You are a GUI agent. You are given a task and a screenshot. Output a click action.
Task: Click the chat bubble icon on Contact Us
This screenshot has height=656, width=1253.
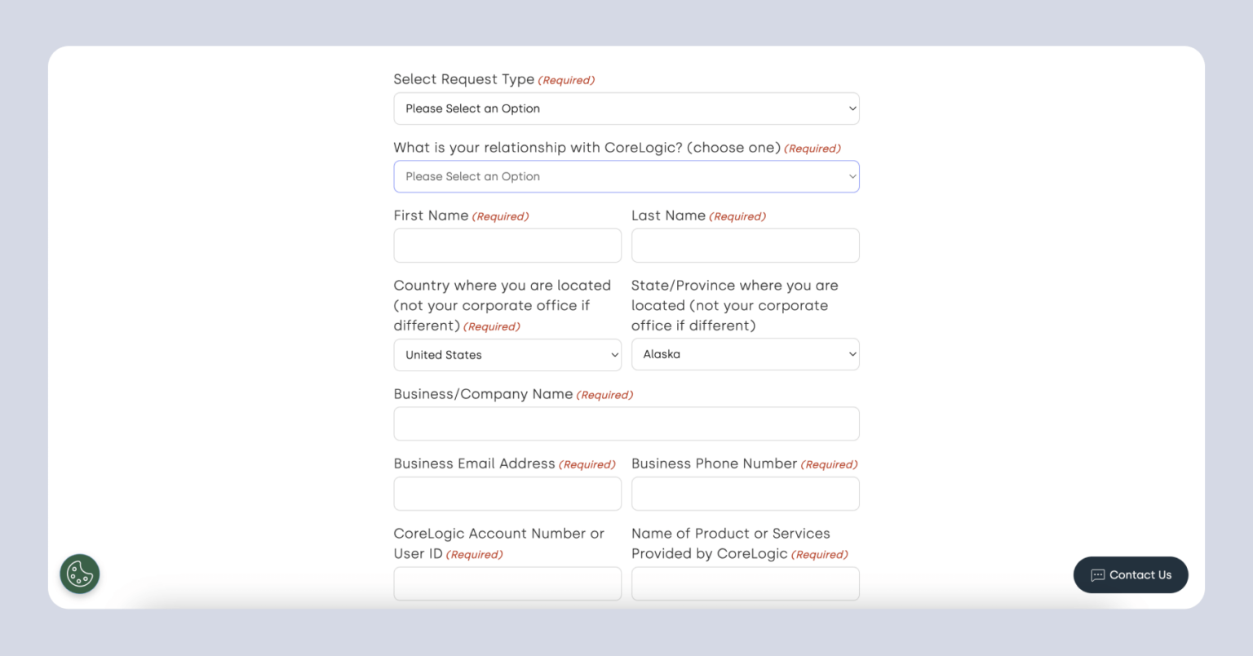coord(1097,574)
